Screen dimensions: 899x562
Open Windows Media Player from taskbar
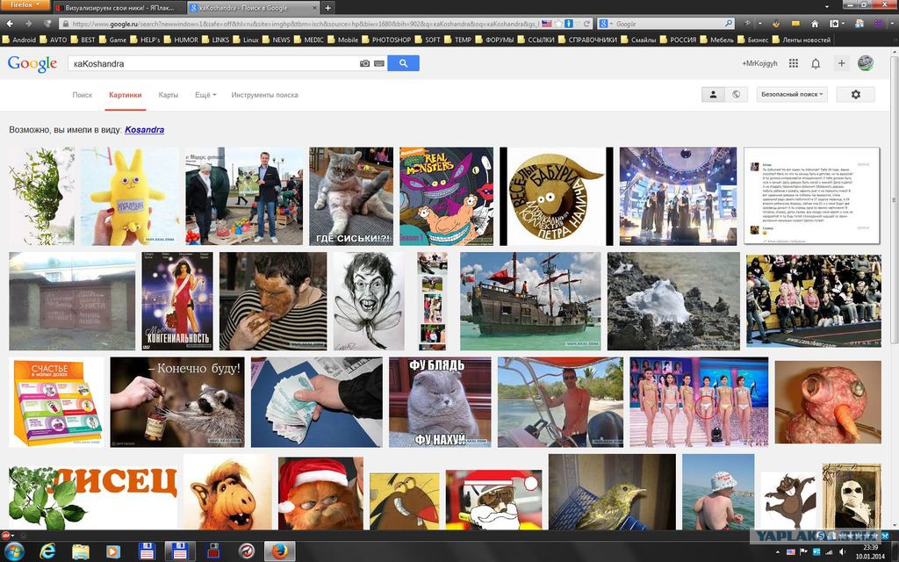[112, 551]
